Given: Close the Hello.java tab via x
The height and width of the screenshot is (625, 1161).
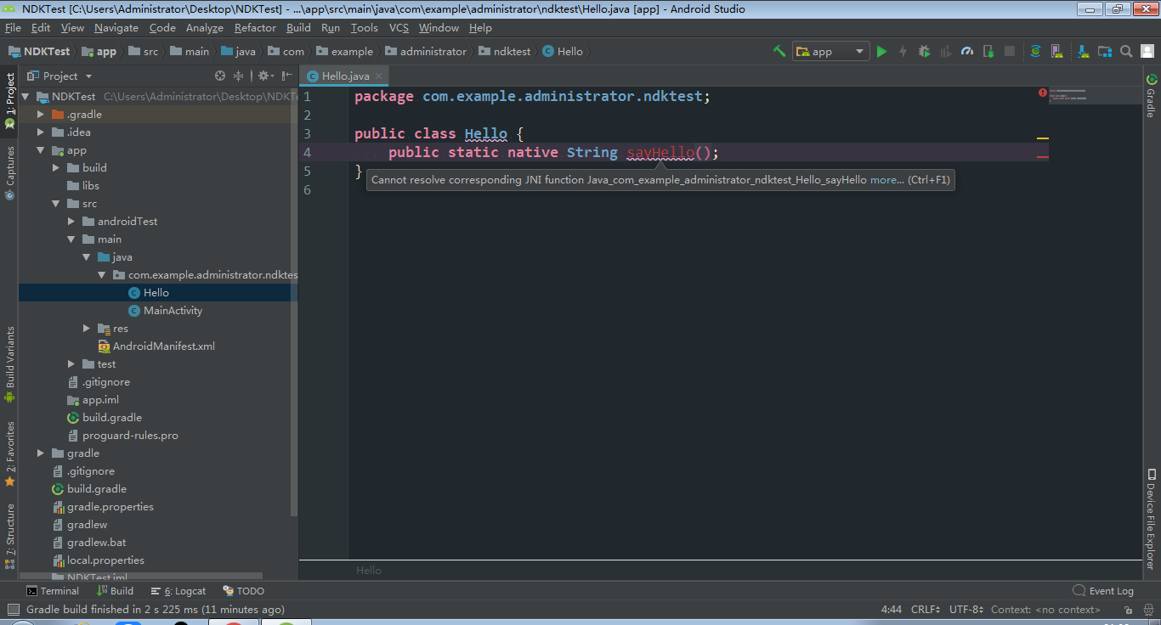Looking at the screenshot, I should (x=379, y=76).
